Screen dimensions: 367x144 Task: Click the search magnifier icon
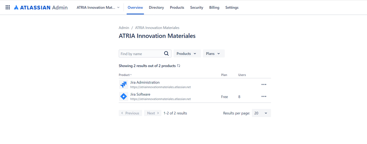pyautogui.click(x=166, y=53)
